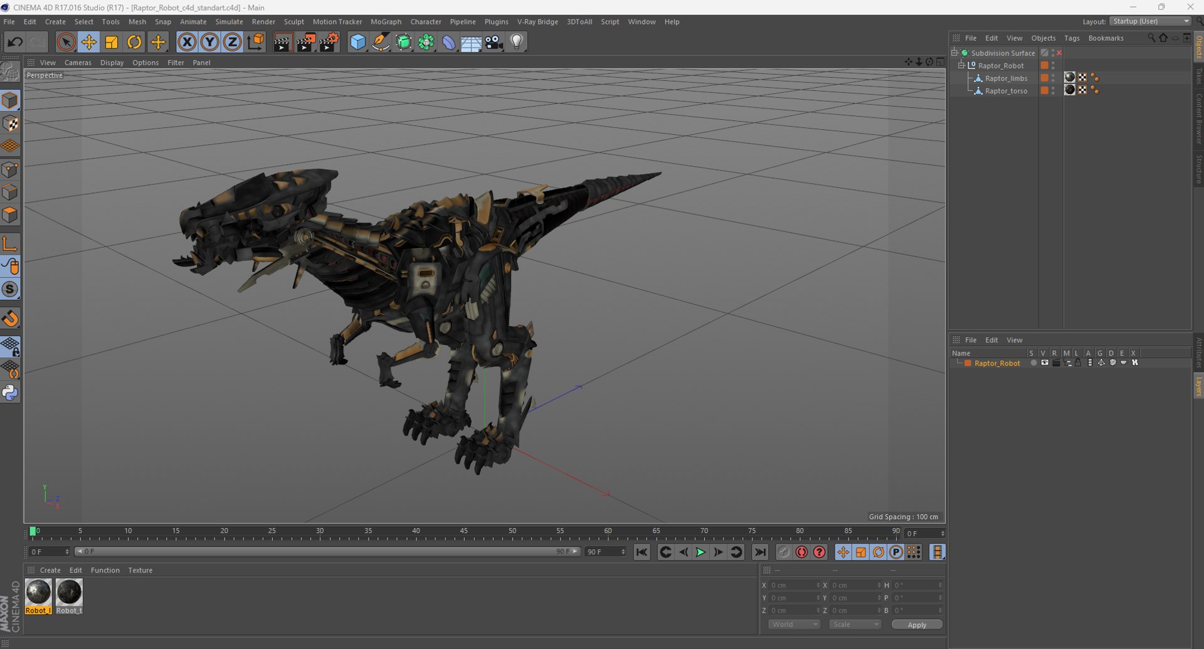This screenshot has height=649, width=1204.
Task: Step end frame 90 F spinner
Action: (623, 552)
